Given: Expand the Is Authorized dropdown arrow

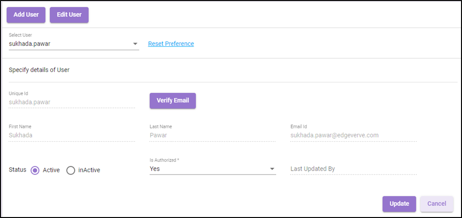Looking at the screenshot, I should [x=272, y=169].
